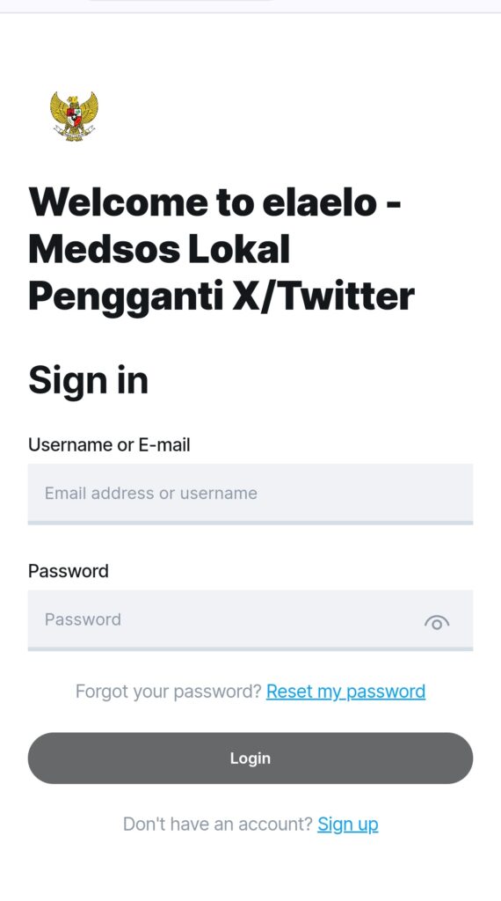Toggle password visibility with the eye icon

click(437, 622)
